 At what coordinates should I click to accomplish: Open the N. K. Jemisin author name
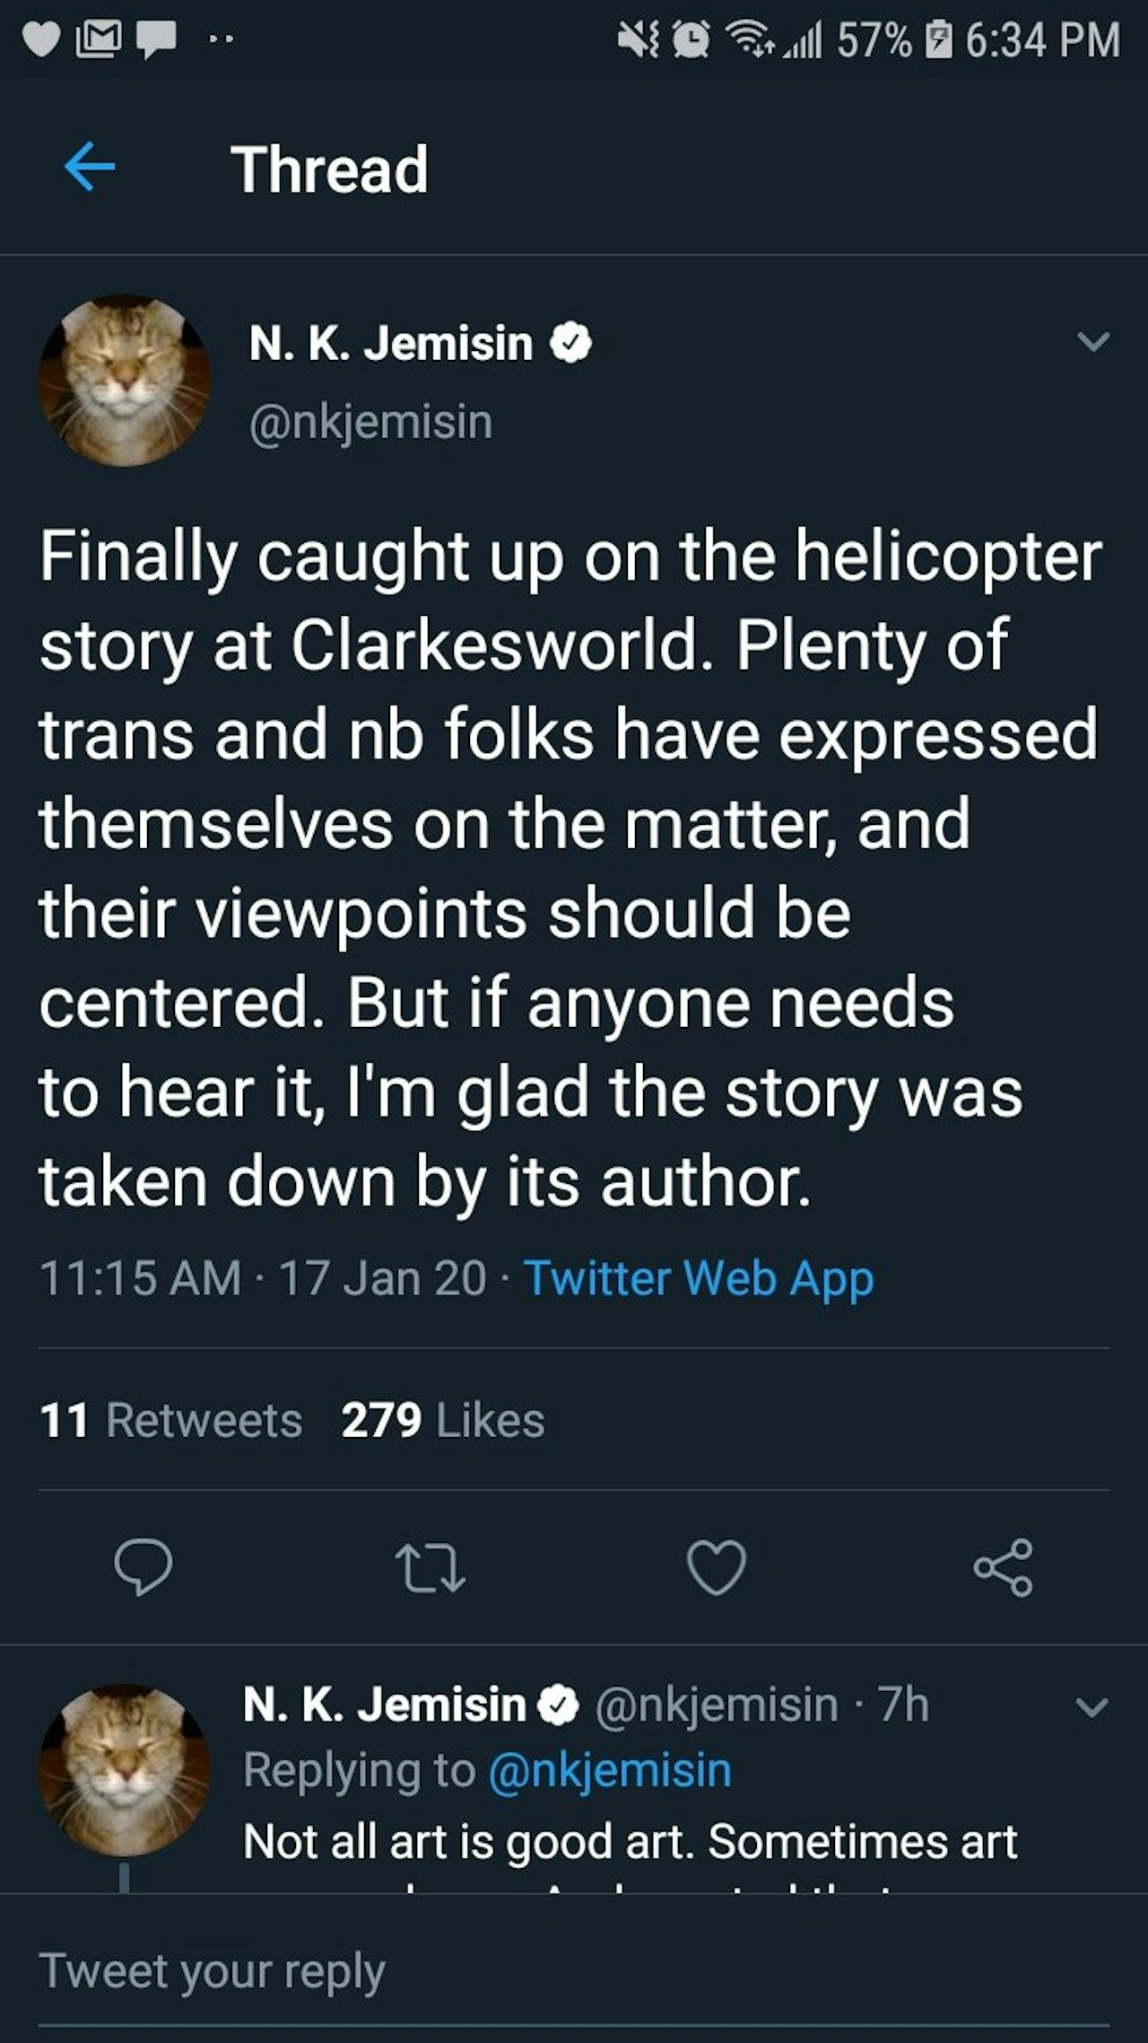point(391,343)
